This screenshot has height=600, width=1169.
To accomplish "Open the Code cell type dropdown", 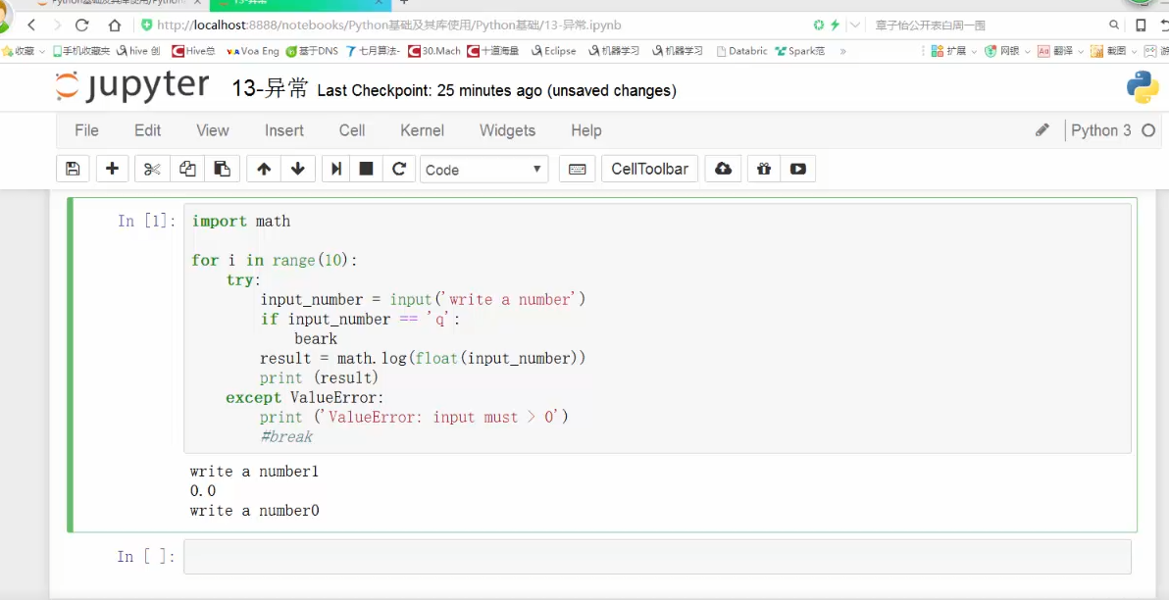I will pyautogui.click(x=483, y=170).
